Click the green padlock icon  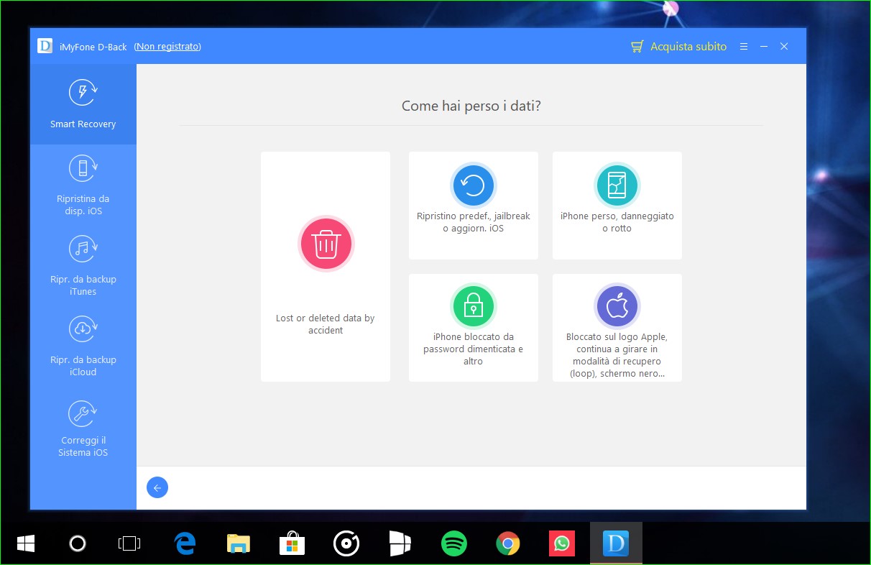click(x=473, y=306)
